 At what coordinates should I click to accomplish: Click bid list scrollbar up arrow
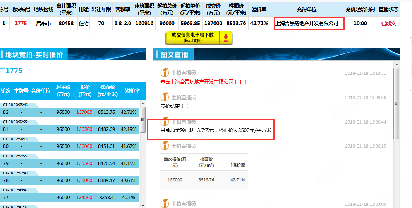click(x=143, y=103)
